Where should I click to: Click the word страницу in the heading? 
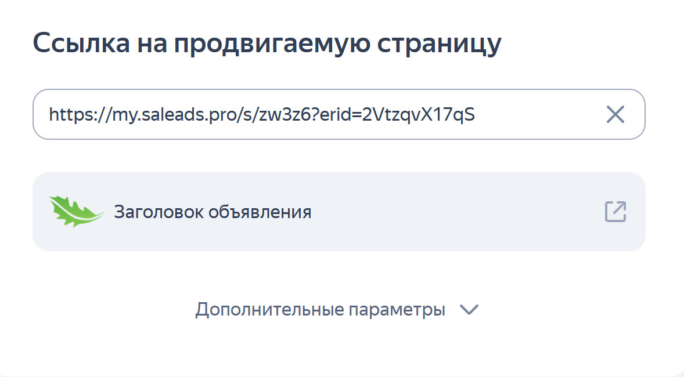(440, 44)
